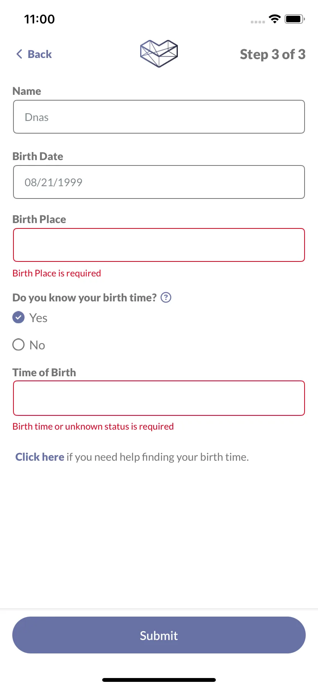Viewport: 318px width, 688px height.
Task: Tap the battery indicator icon
Action: (x=295, y=19)
